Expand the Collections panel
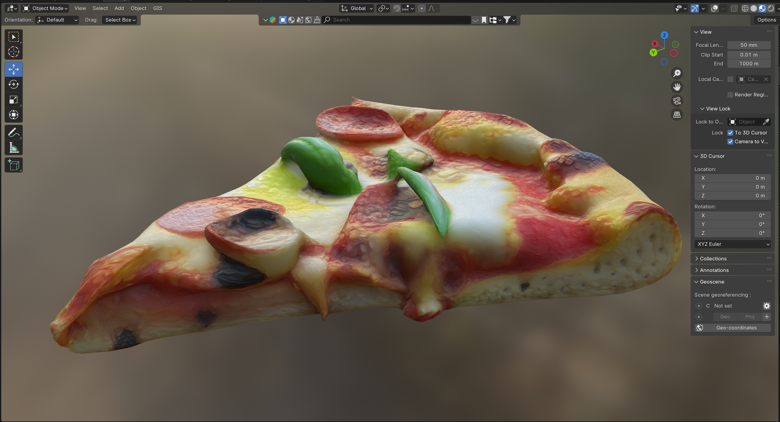The image size is (780, 422). pos(713,259)
